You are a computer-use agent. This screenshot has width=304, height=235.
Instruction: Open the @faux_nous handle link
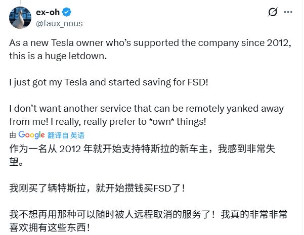click(59, 23)
